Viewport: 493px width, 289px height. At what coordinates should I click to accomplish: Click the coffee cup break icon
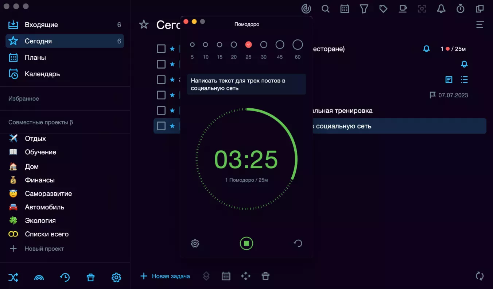[403, 8]
